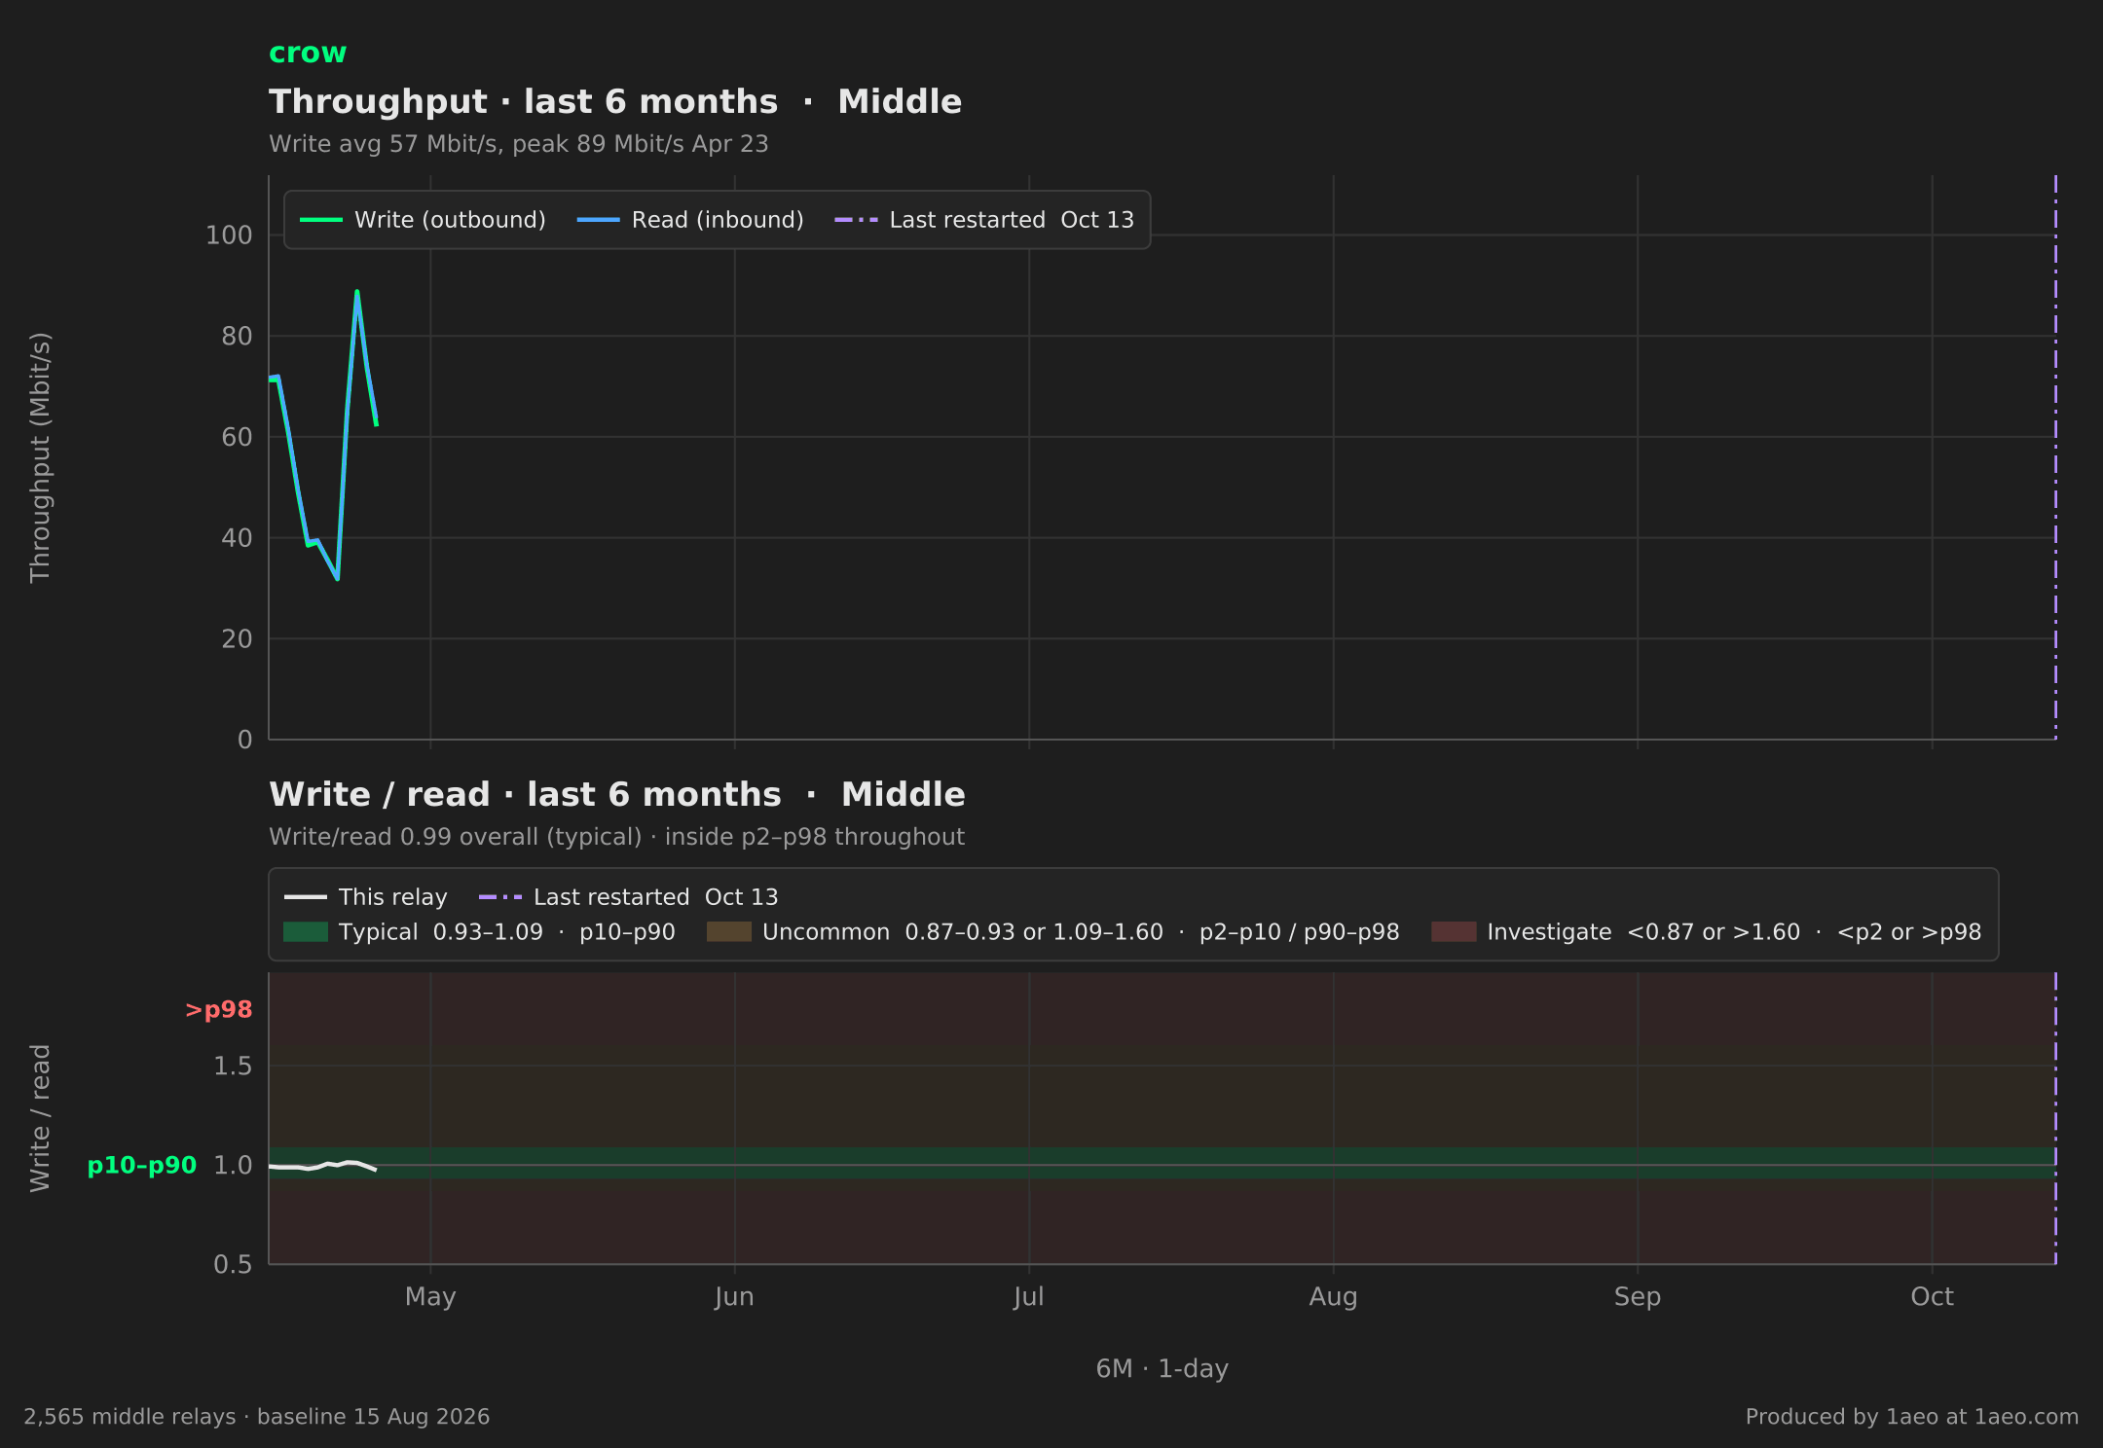Click '2,565 middle relays · baseline 15 Aug 2026'
2103x1448 pixels.
[x=257, y=1417]
